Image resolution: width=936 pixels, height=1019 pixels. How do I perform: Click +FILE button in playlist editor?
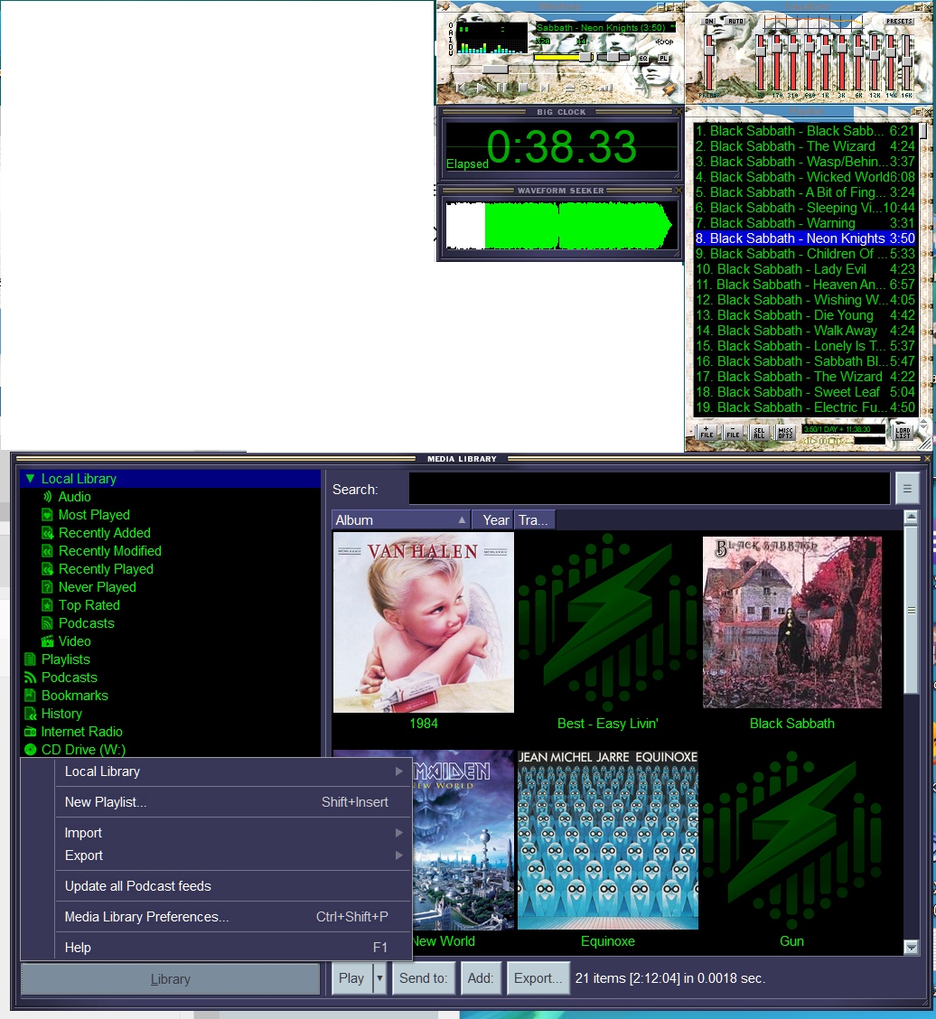[707, 432]
